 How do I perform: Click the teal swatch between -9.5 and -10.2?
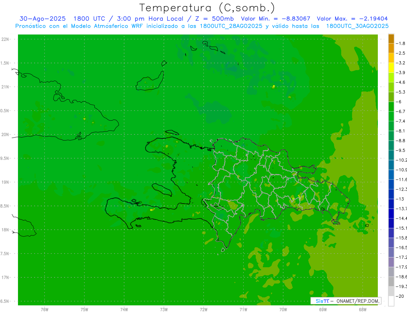(391, 155)
